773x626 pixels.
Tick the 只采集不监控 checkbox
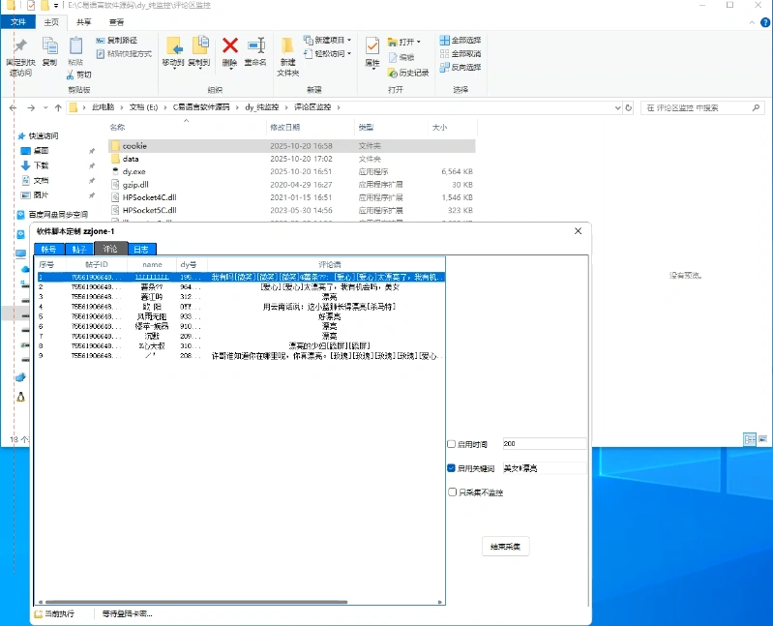click(x=452, y=492)
